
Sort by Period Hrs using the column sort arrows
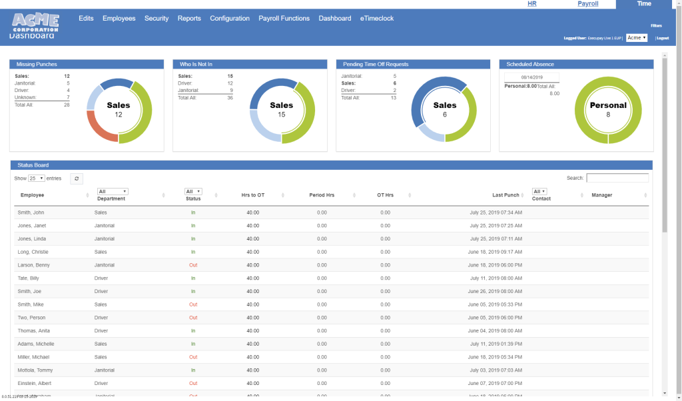[x=355, y=195]
